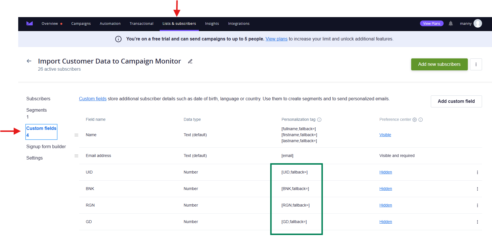
Task: Open the Campaigns tab
Action: pos(81,24)
